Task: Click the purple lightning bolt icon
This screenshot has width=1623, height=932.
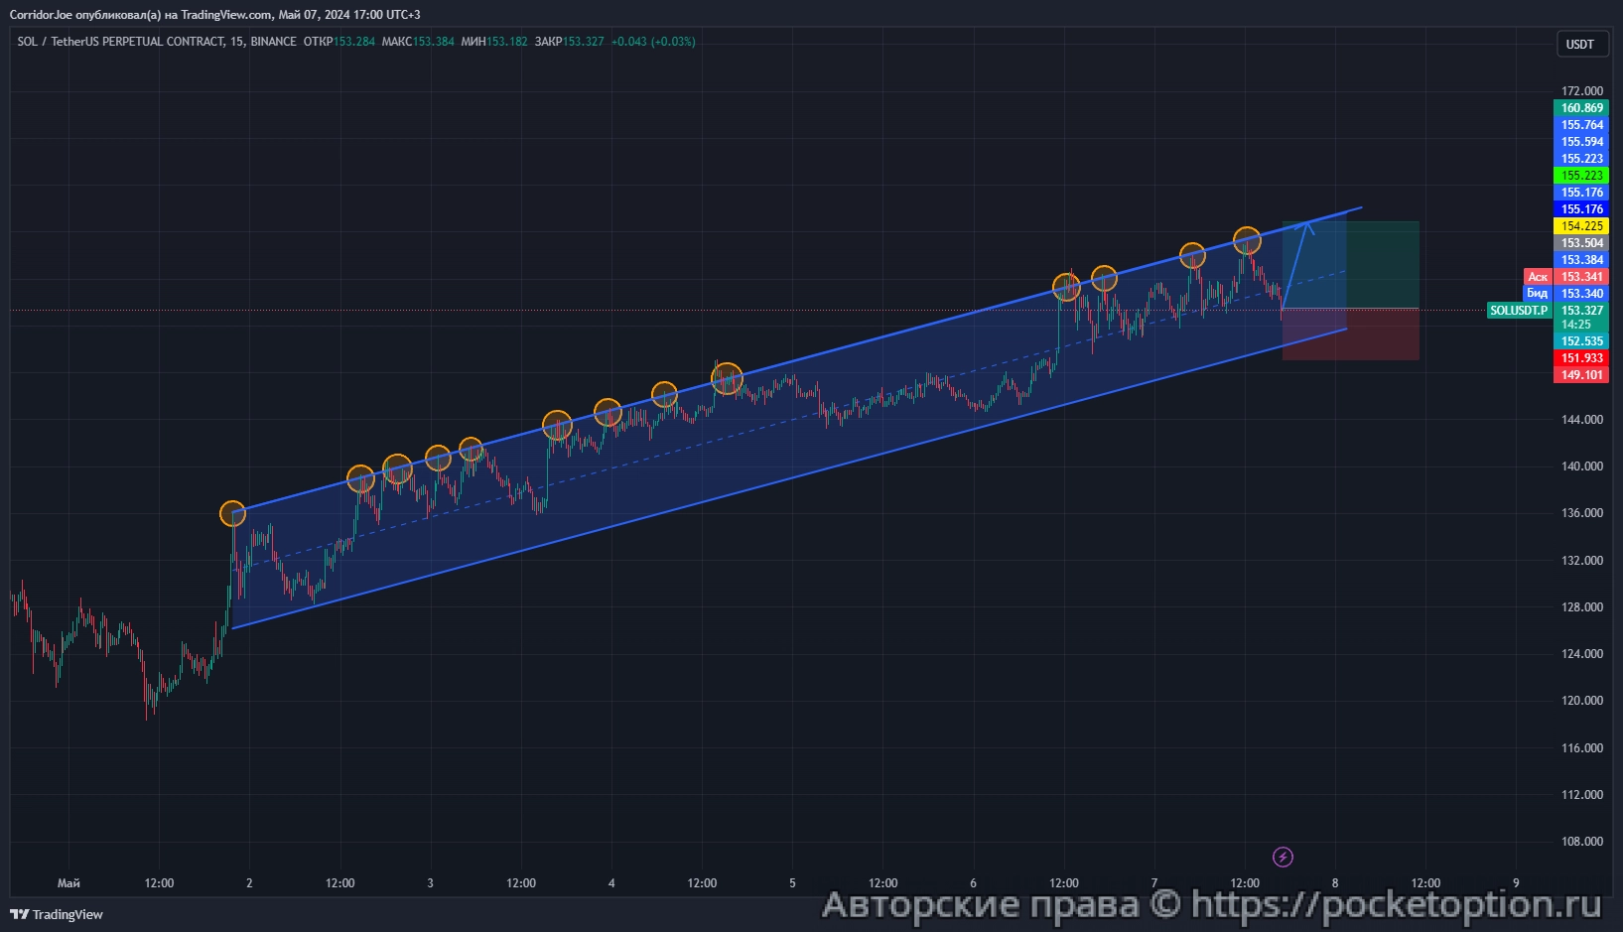Action: pos(1283,857)
